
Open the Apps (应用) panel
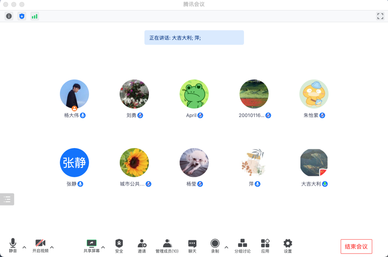click(265, 246)
